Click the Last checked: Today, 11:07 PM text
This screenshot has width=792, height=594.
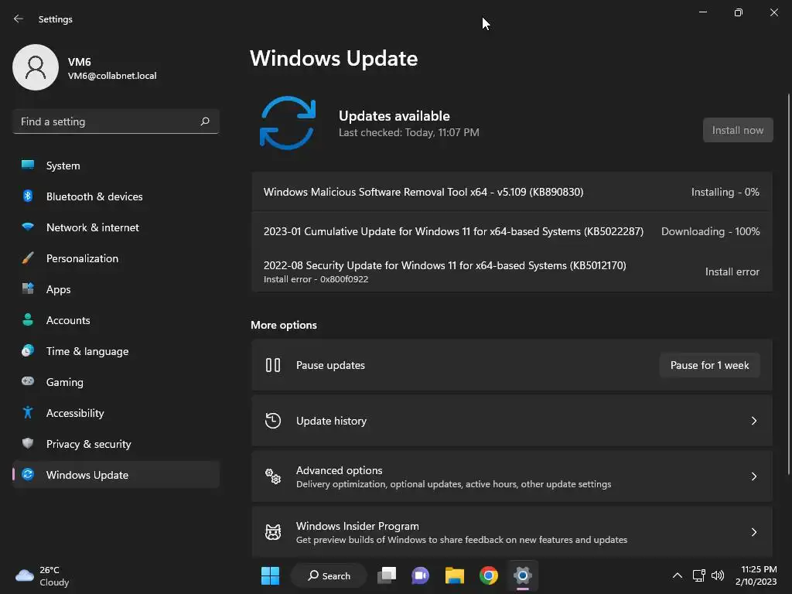[408, 132]
